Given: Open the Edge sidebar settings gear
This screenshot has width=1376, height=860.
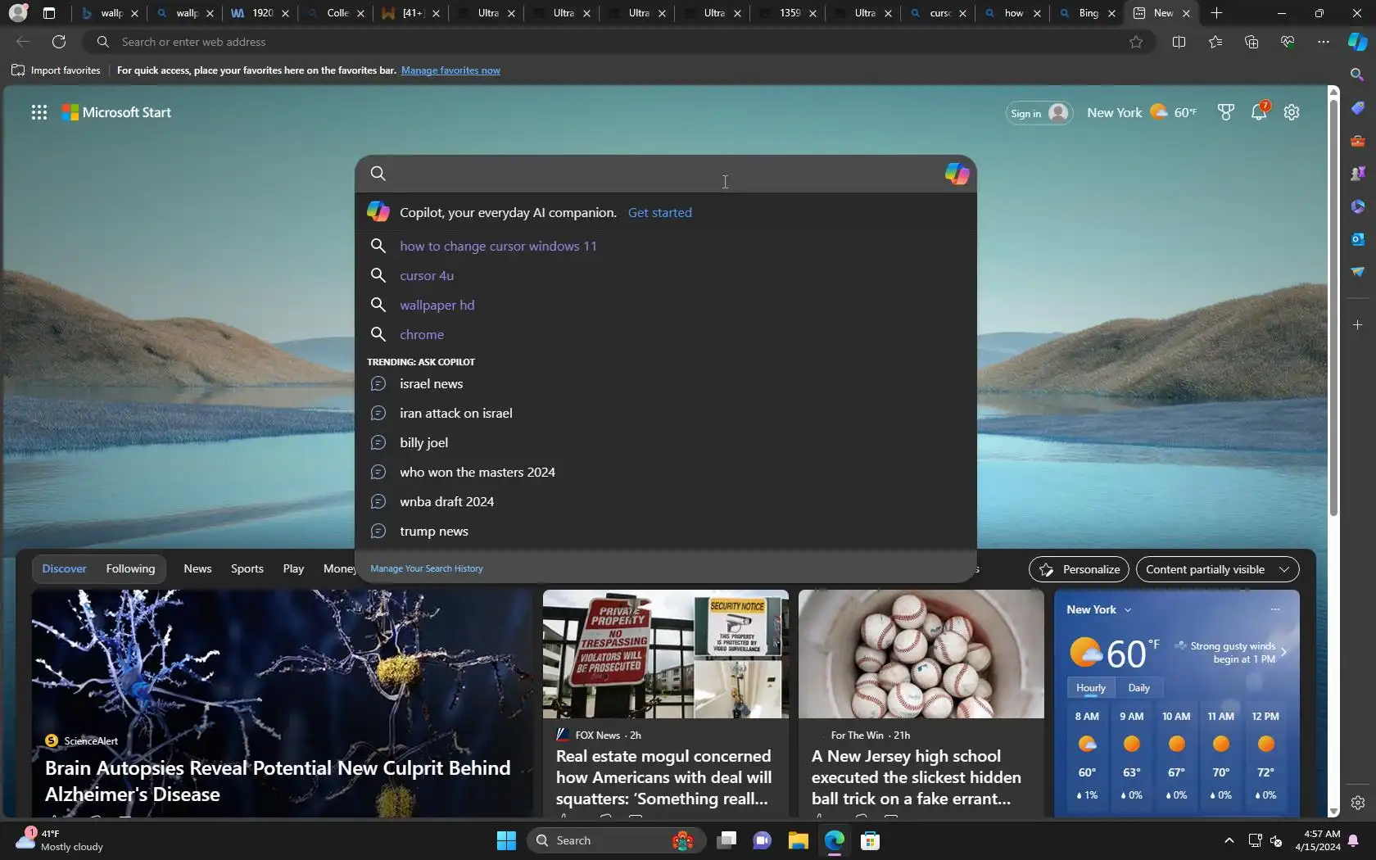Looking at the screenshot, I should coord(1357,803).
